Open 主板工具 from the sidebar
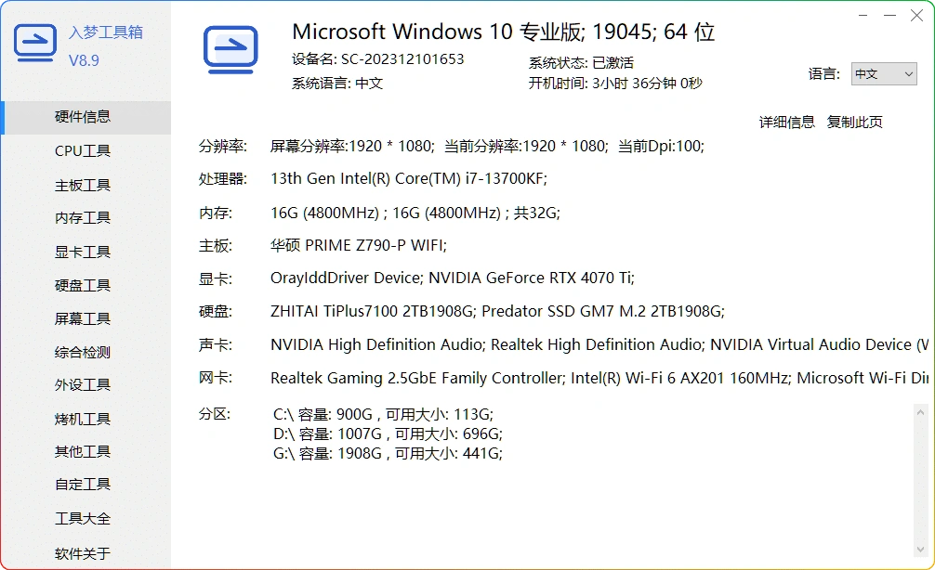The image size is (935, 570). coord(84,185)
